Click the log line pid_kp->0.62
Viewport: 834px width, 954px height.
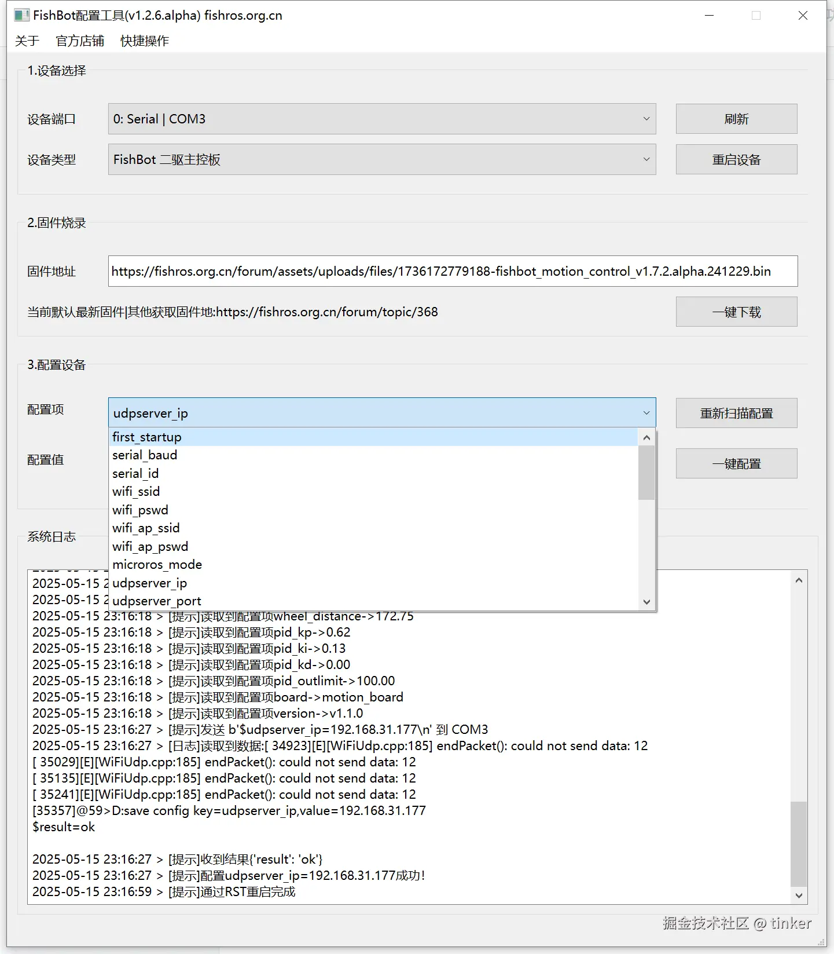coord(191,632)
